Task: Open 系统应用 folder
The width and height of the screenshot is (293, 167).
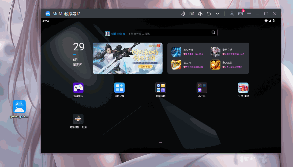Action: (161, 88)
